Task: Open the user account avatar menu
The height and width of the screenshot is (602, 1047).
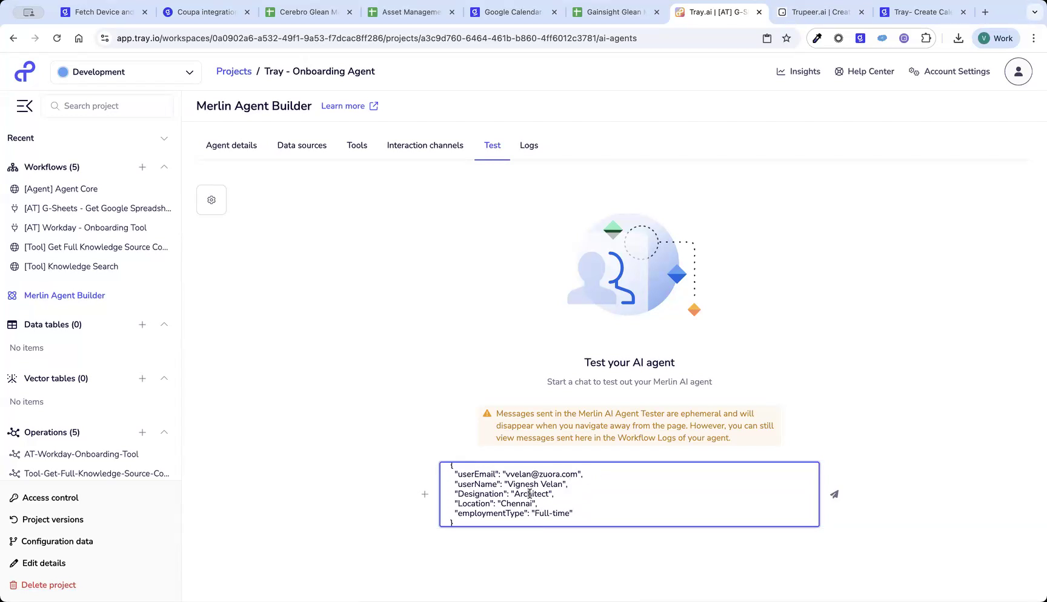Action: [x=1018, y=71]
